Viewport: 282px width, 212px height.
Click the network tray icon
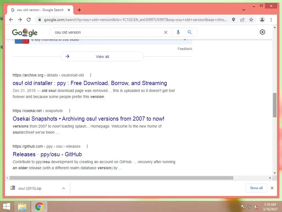pos(250,207)
